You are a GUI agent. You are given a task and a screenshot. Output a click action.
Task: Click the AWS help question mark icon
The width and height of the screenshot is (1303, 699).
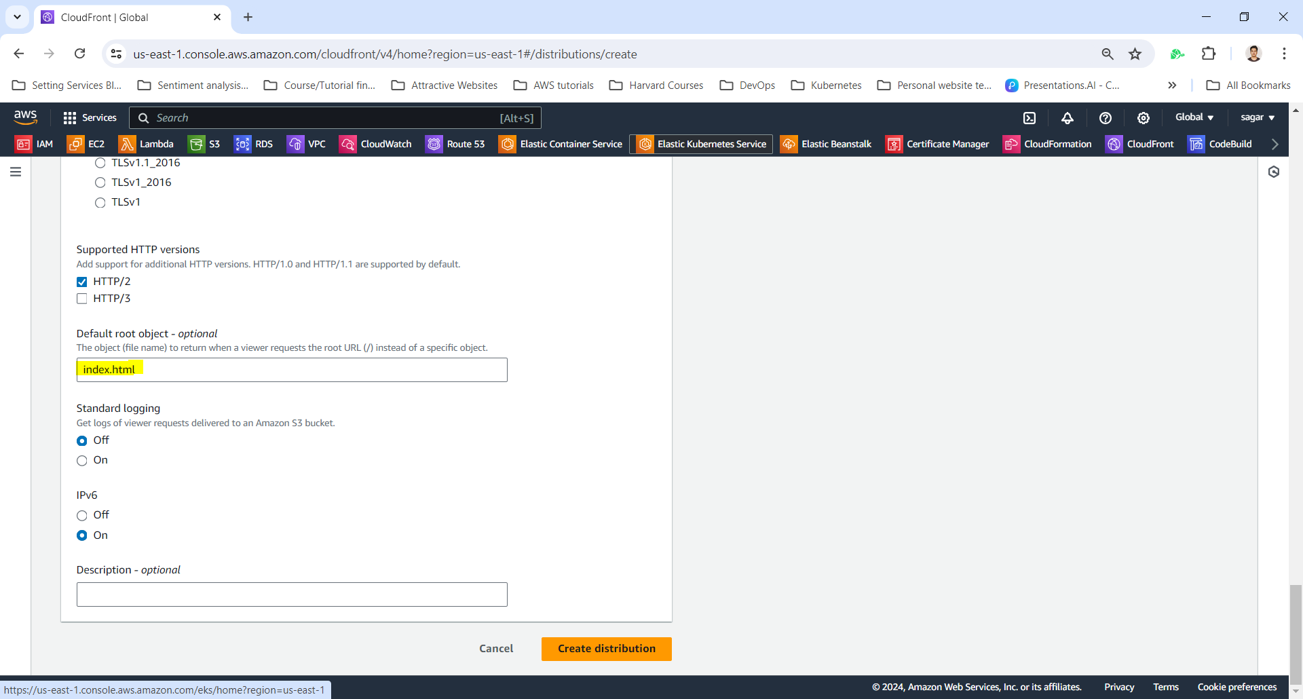(1106, 118)
